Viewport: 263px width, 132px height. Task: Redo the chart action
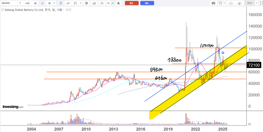click(x=113, y=3)
